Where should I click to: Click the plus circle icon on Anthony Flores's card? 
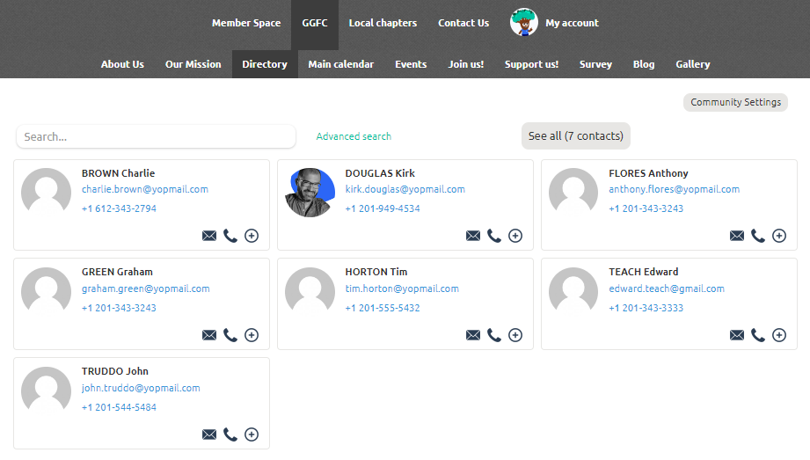point(779,236)
